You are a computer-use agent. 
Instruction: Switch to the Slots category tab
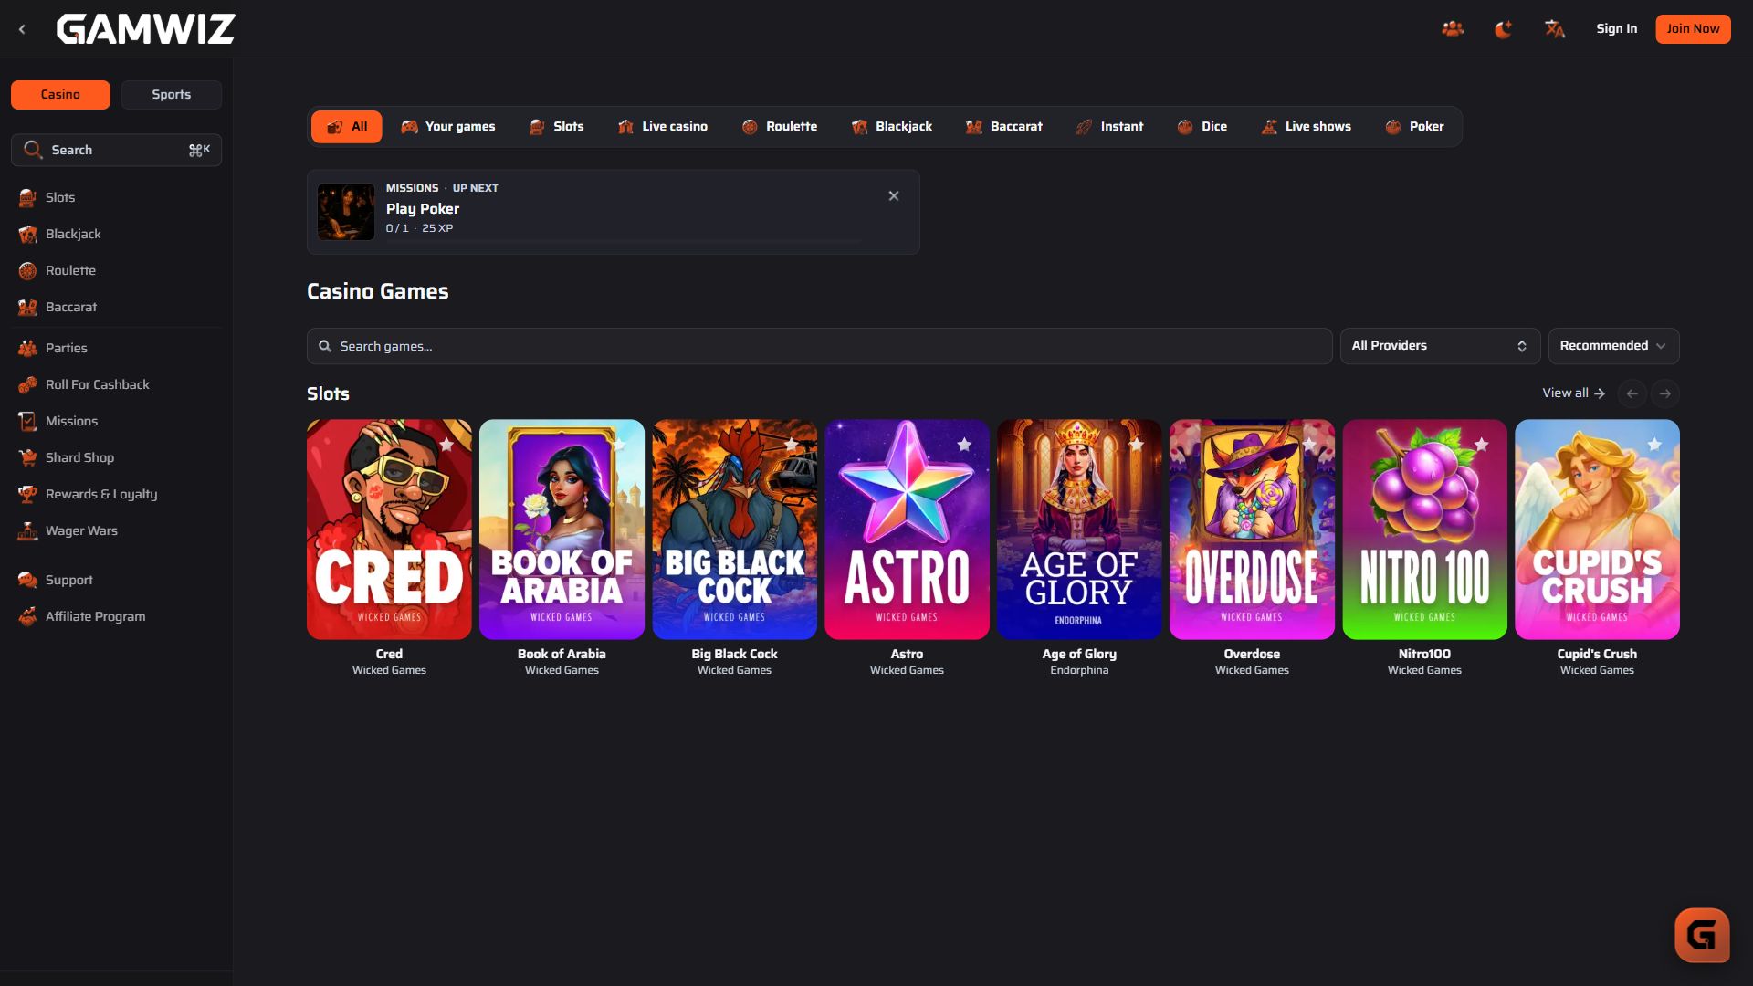coord(556,127)
